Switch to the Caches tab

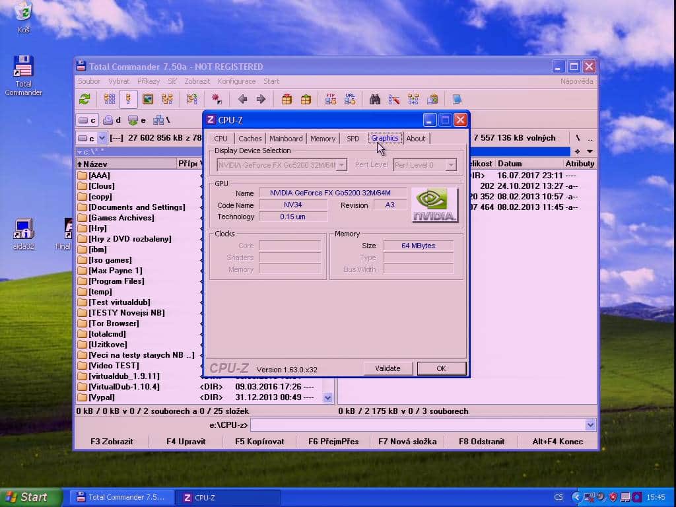tap(250, 139)
